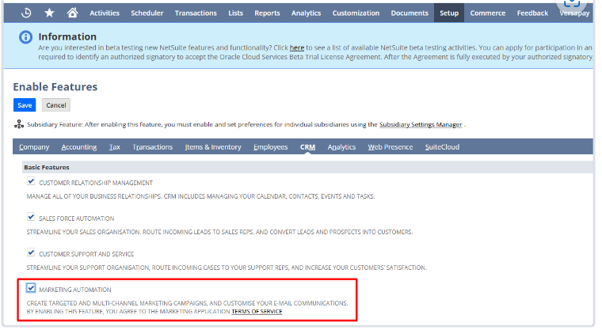Open the Setup menu in navigation bar
Screen dimensions: 602x330
point(448,13)
